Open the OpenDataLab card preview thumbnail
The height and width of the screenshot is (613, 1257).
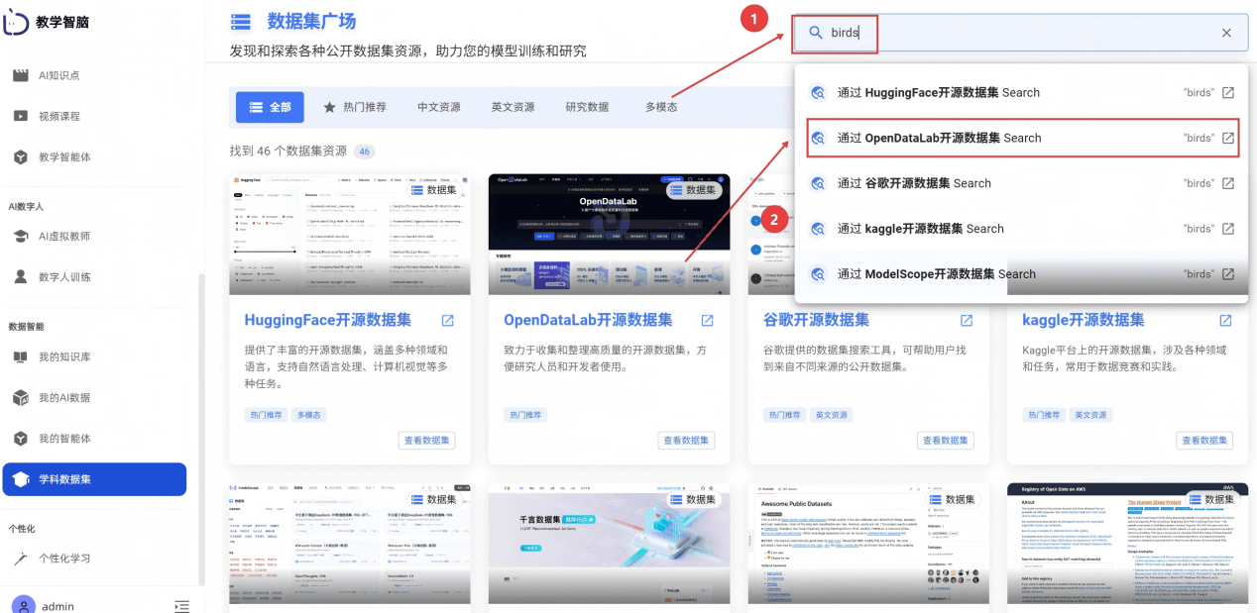point(610,235)
